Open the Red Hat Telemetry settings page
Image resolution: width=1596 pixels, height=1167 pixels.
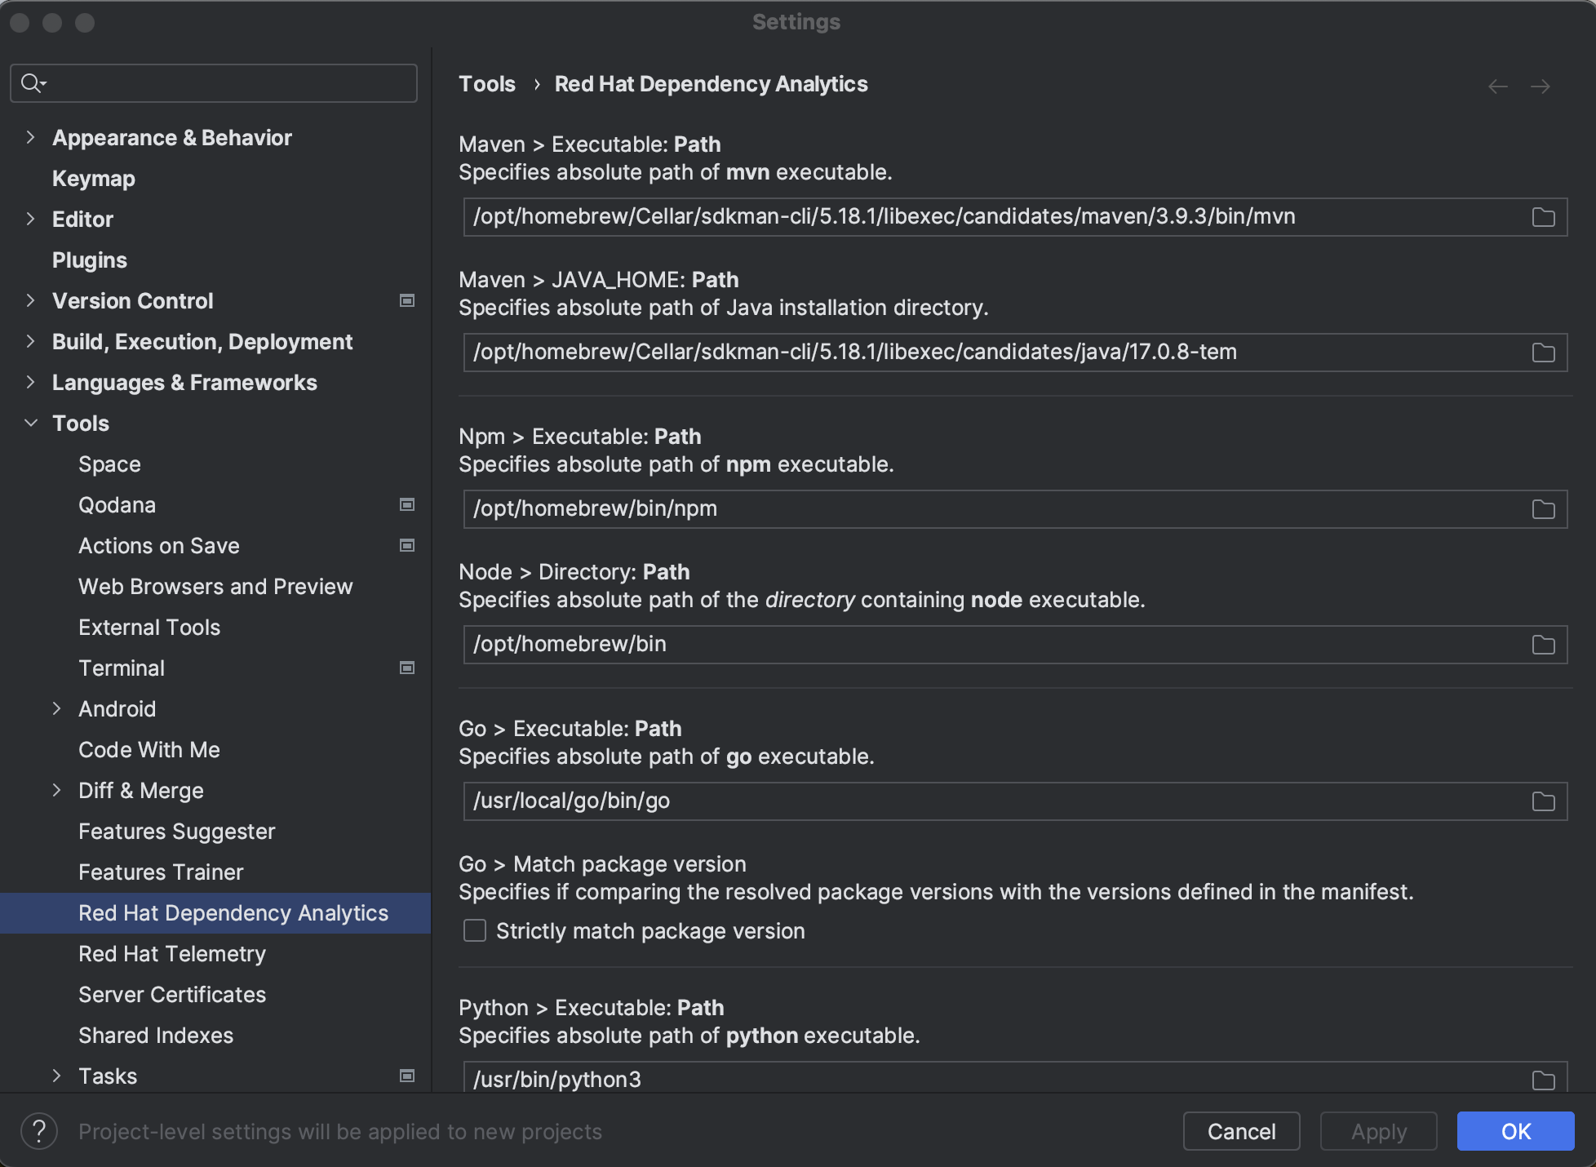[172, 953]
